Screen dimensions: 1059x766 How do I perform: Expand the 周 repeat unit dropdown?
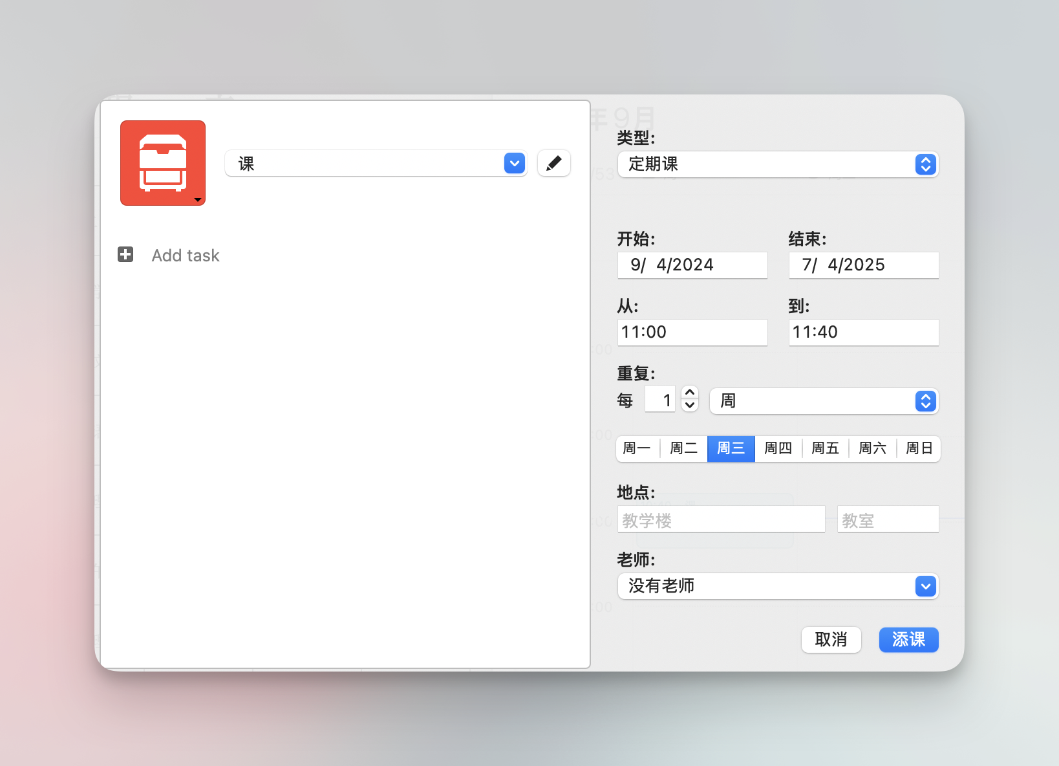[824, 401]
